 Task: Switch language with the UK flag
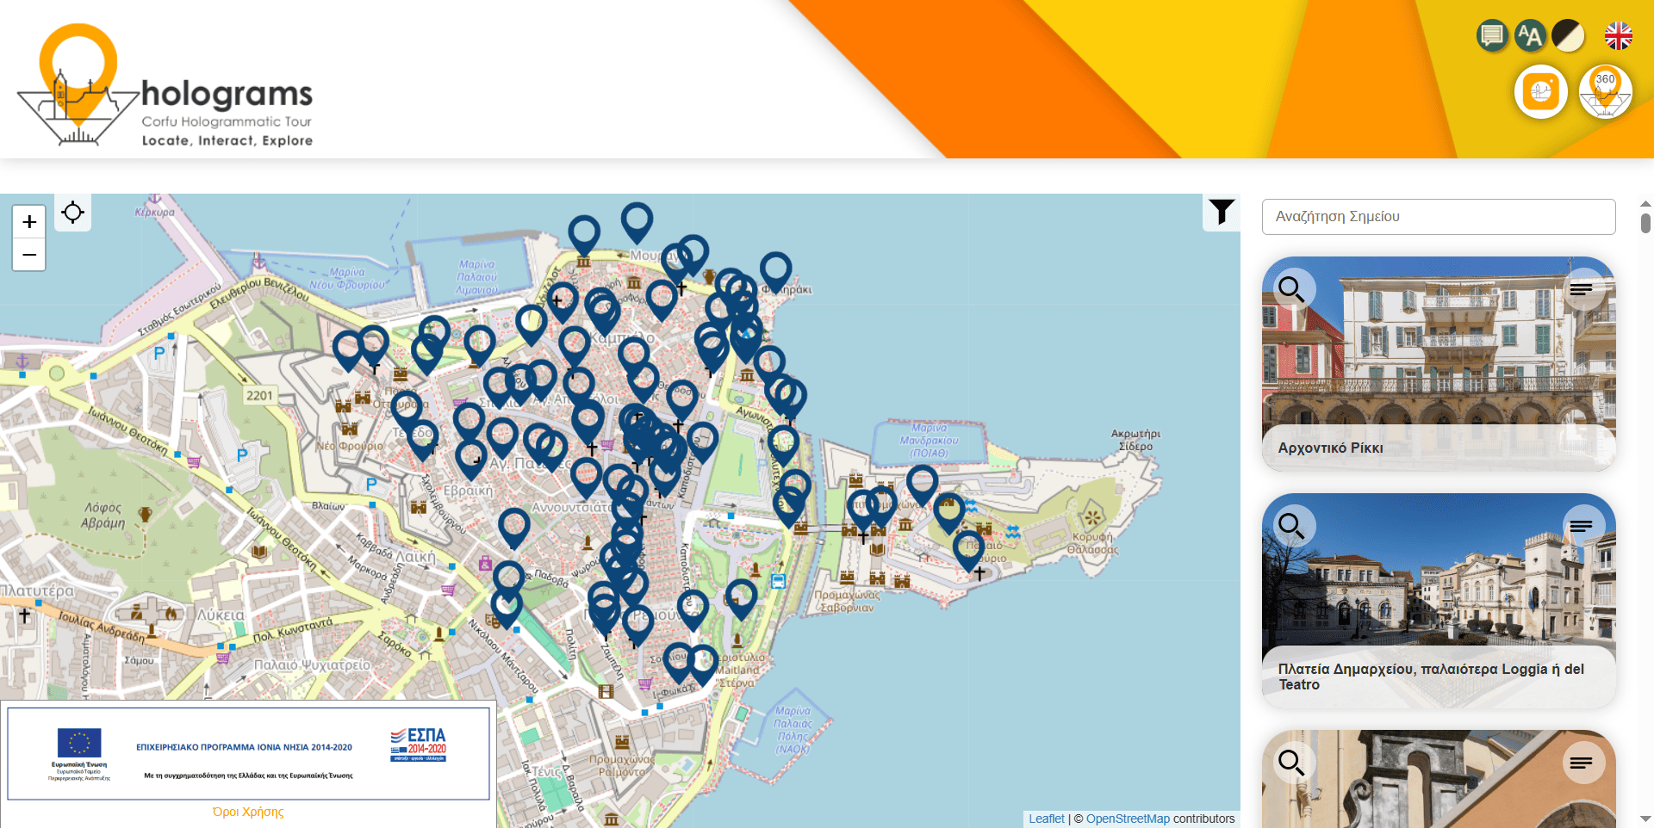coord(1618,36)
